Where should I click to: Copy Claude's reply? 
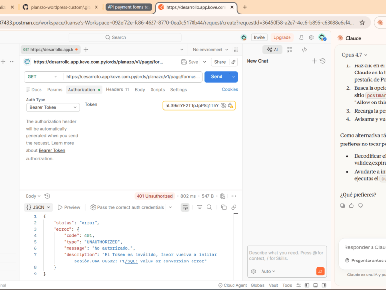point(342,206)
